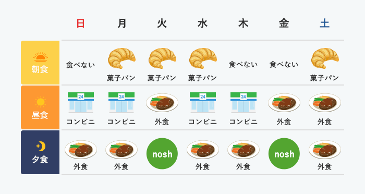Select the Wednesday breakfast croissant icon
Image resolution: width=365 pixels, height=194 pixels.
point(203,58)
